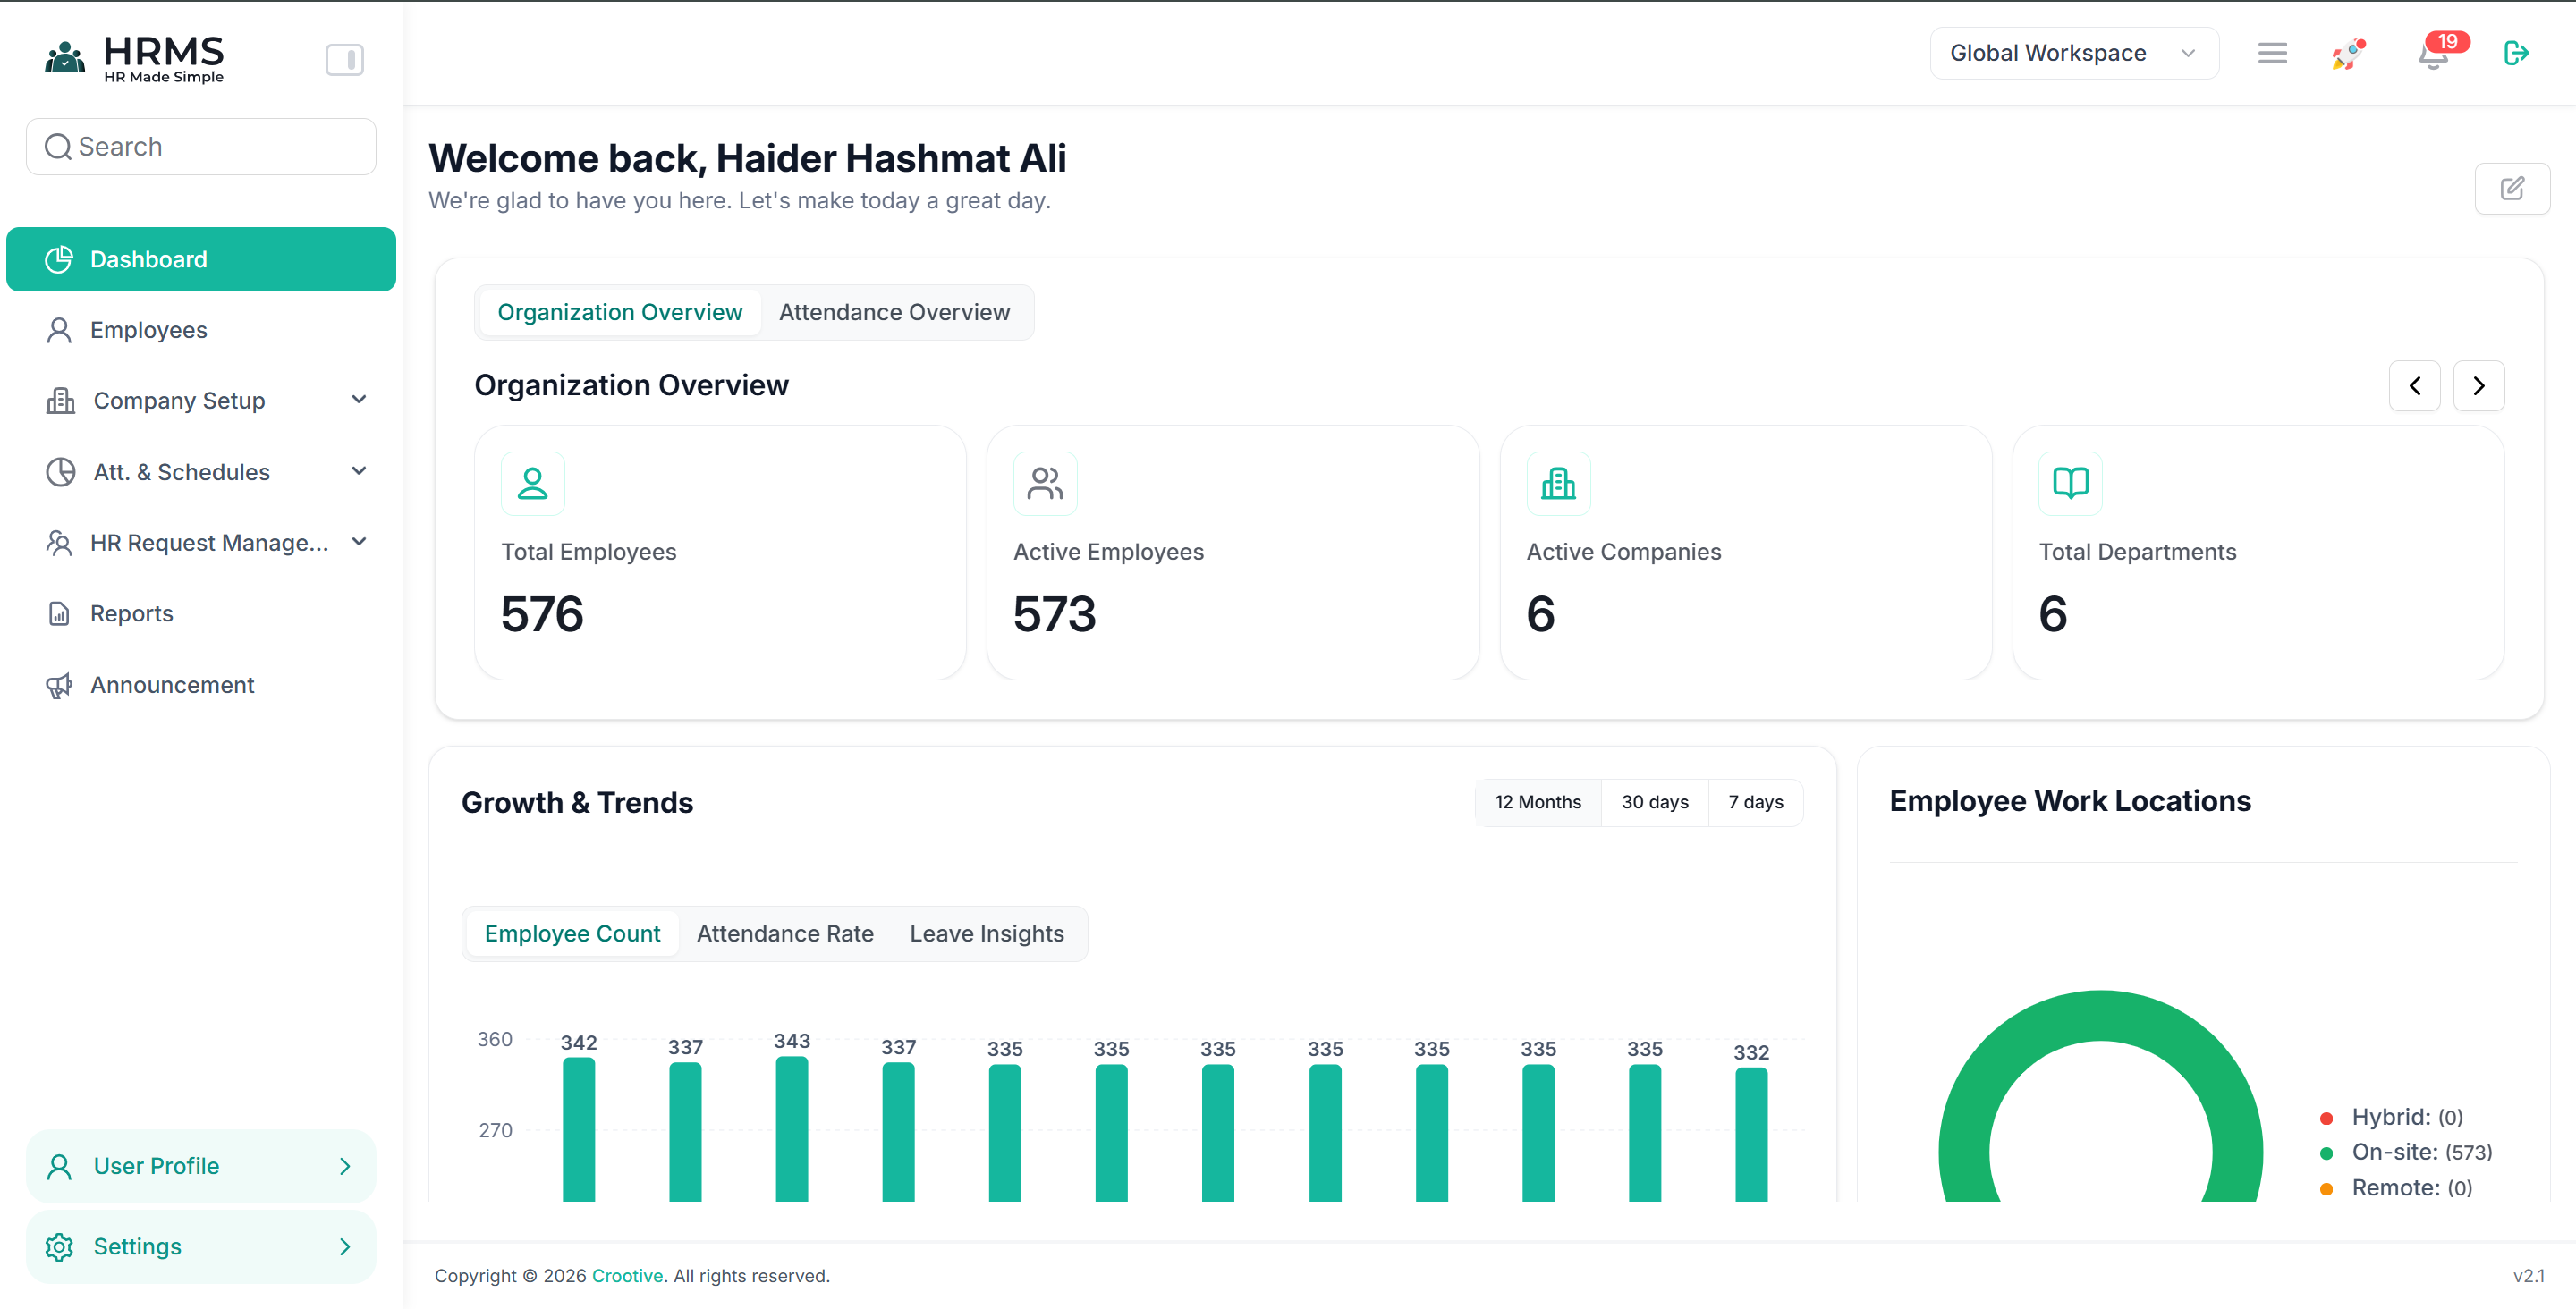Viewport: 2576px width, 1309px height.
Task: Open the Global Workspace dropdown
Action: pos(2074,53)
